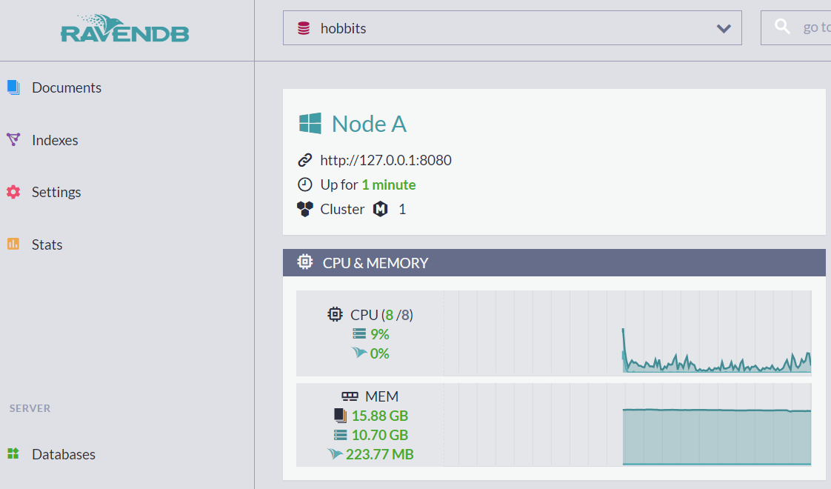Click the 1 minute uptime value

[x=389, y=184]
